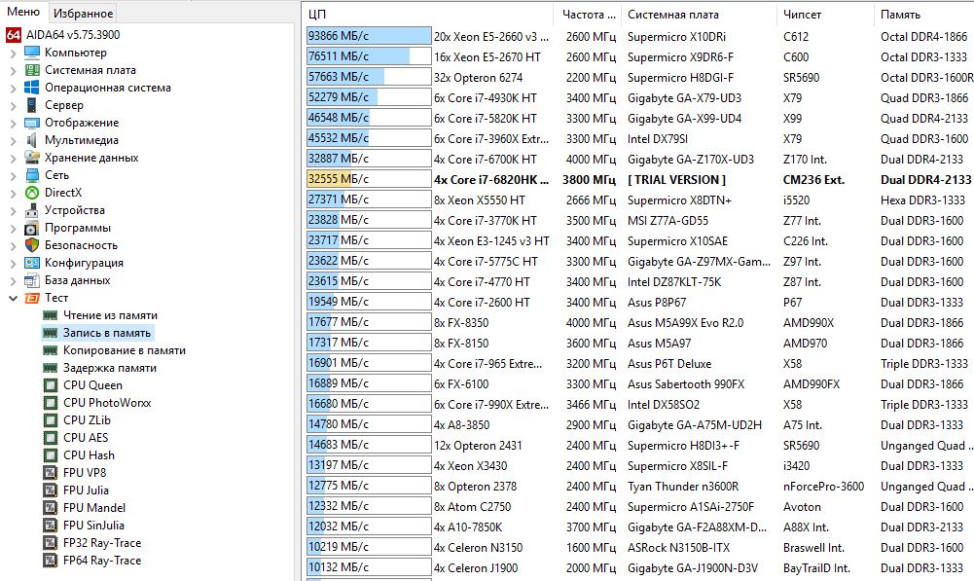This screenshot has width=974, height=581.
Task: Sort by the Чипсет column header
Action: point(825,15)
